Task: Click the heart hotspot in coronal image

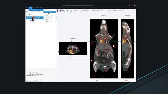Action: click(x=101, y=41)
